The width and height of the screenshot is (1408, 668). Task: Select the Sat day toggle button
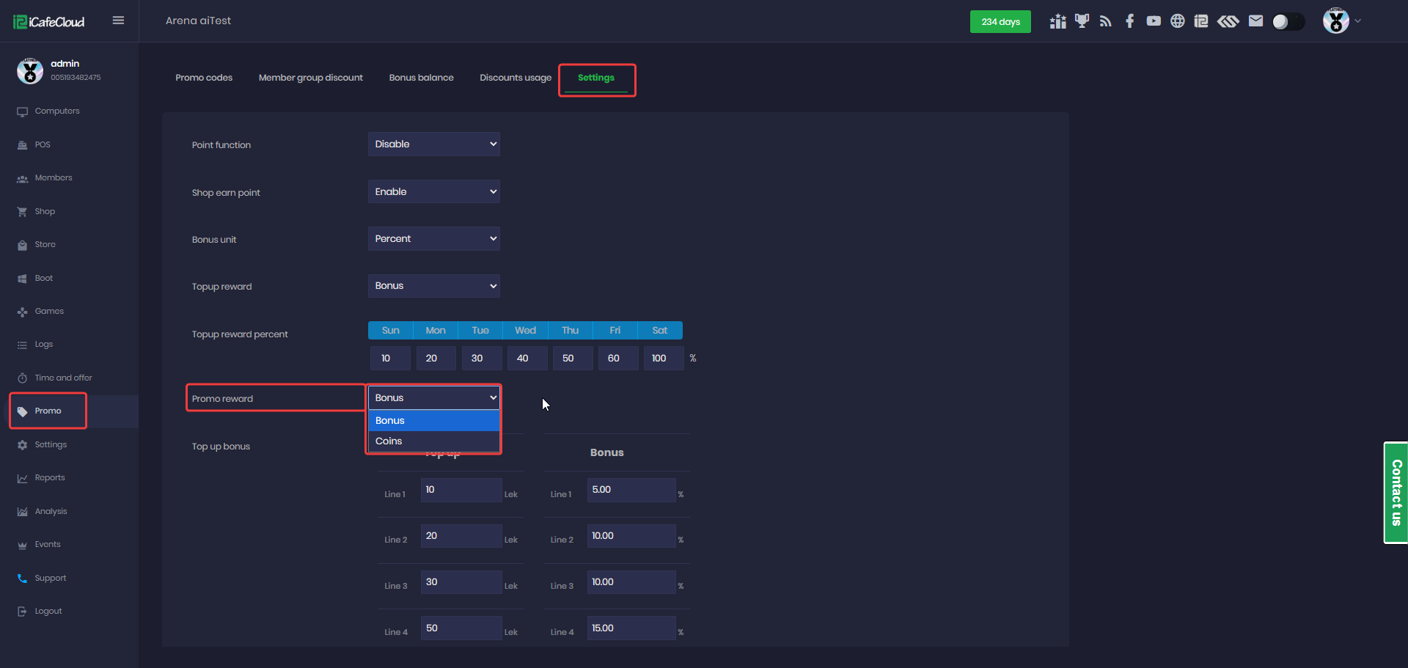click(x=659, y=331)
